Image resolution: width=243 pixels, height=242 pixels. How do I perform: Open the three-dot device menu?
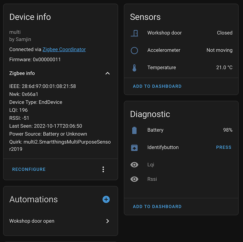(x=103, y=169)
